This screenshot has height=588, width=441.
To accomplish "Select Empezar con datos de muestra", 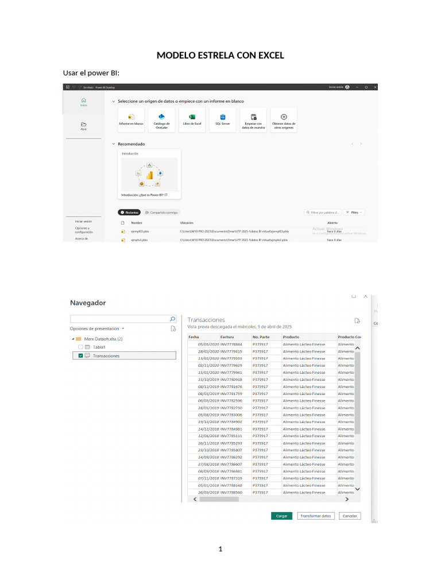I will point(253,119).
